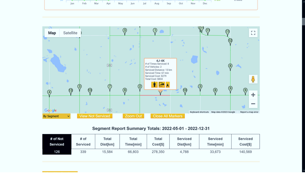Click marker 13 beside marker 4
The image size is (305, 174).
[x=71, y=92]
